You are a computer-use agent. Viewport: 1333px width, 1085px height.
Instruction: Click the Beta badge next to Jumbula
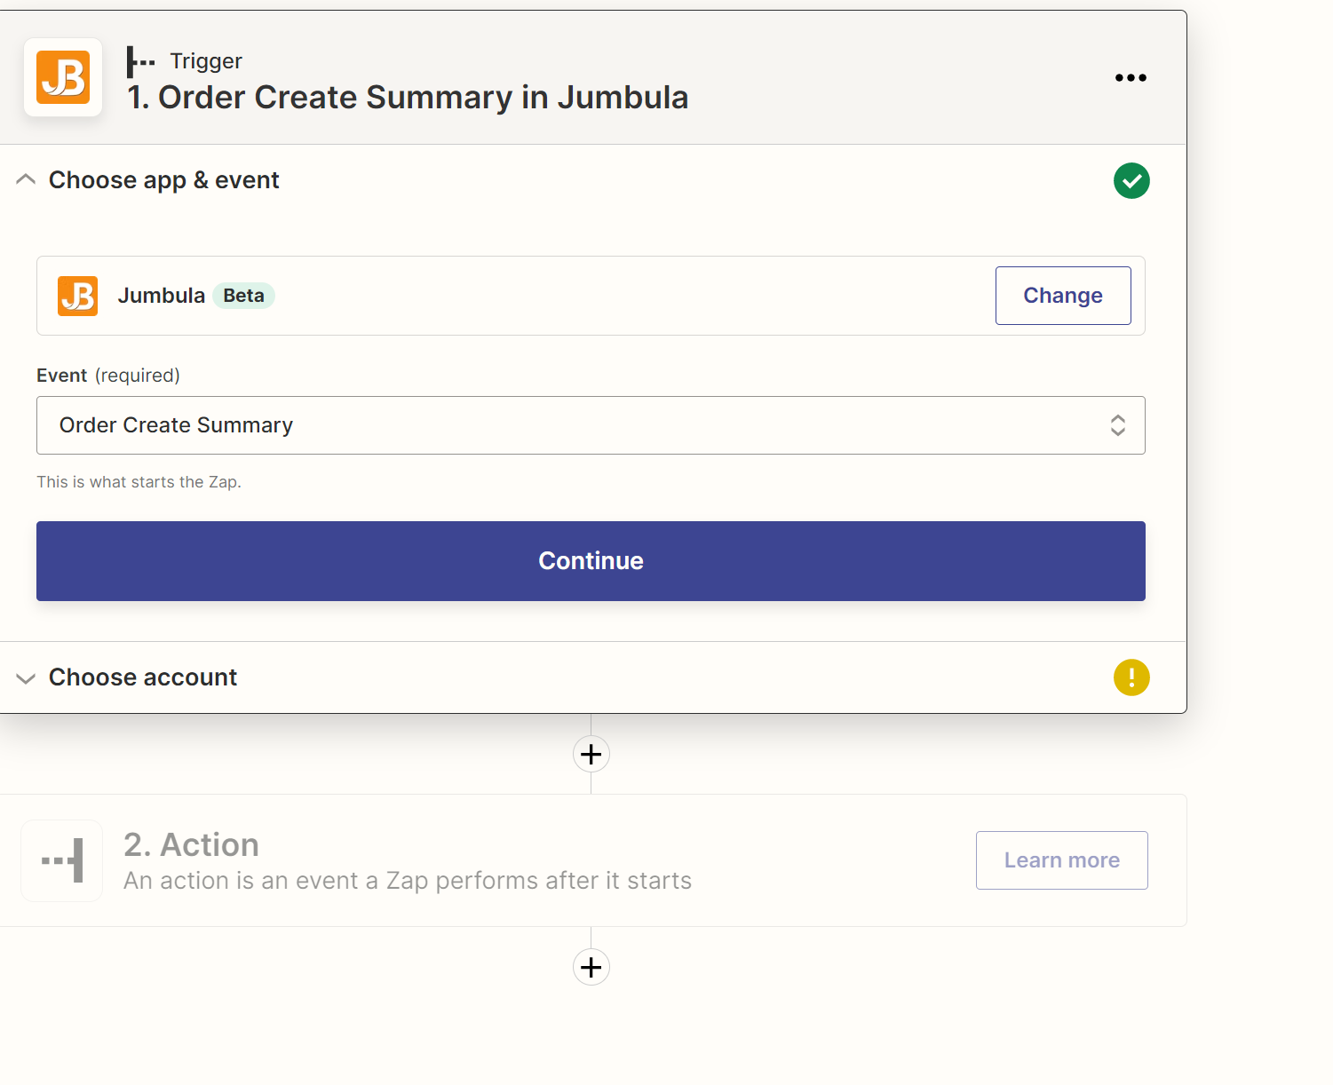pyautogui.click(x=243, y=296)
